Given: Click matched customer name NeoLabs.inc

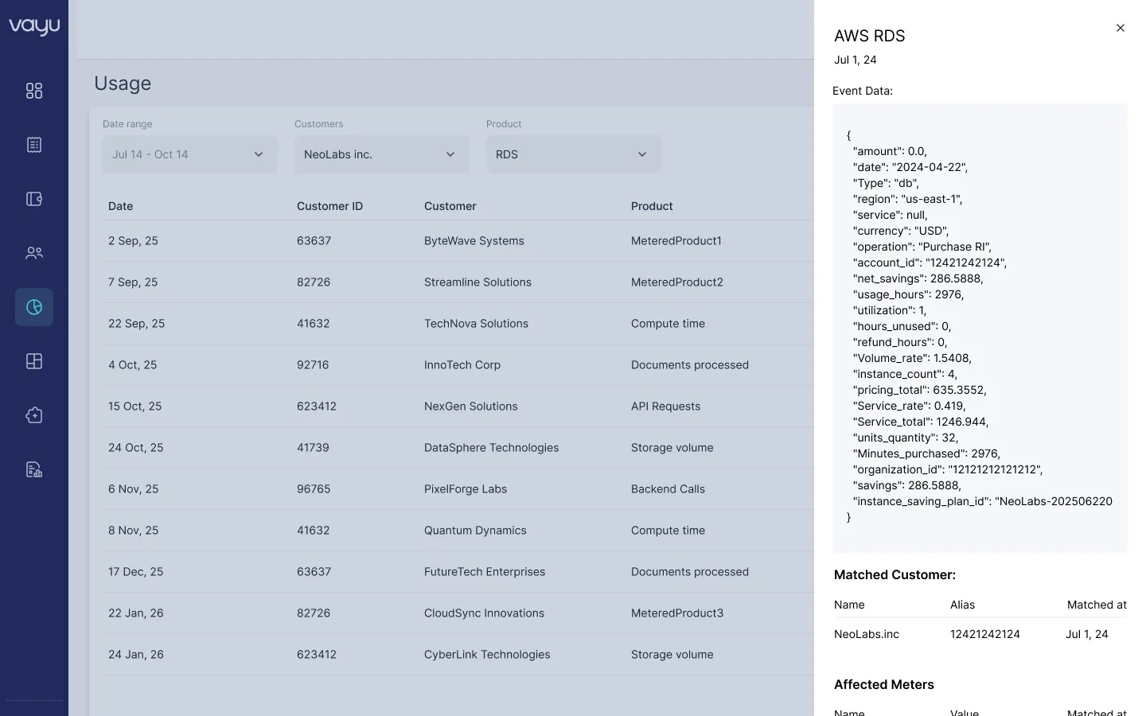Looking at the screenshot, I should tap(867, 634).
